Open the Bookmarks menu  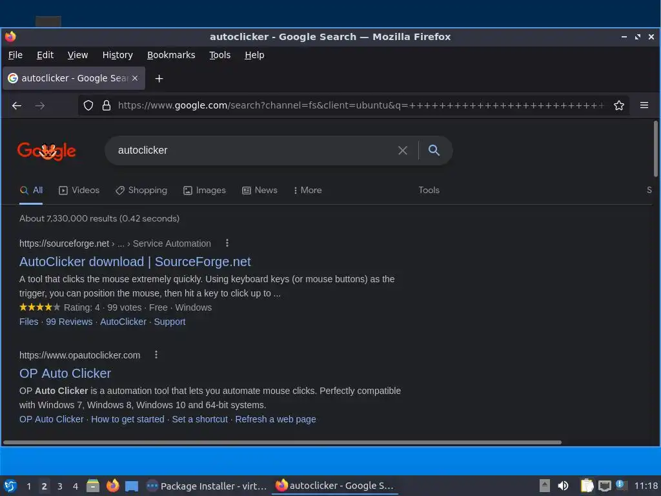[171, 55]
